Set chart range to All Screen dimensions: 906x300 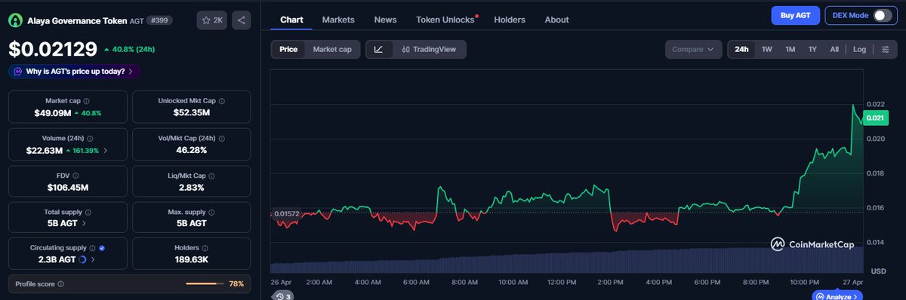point(834,50)
